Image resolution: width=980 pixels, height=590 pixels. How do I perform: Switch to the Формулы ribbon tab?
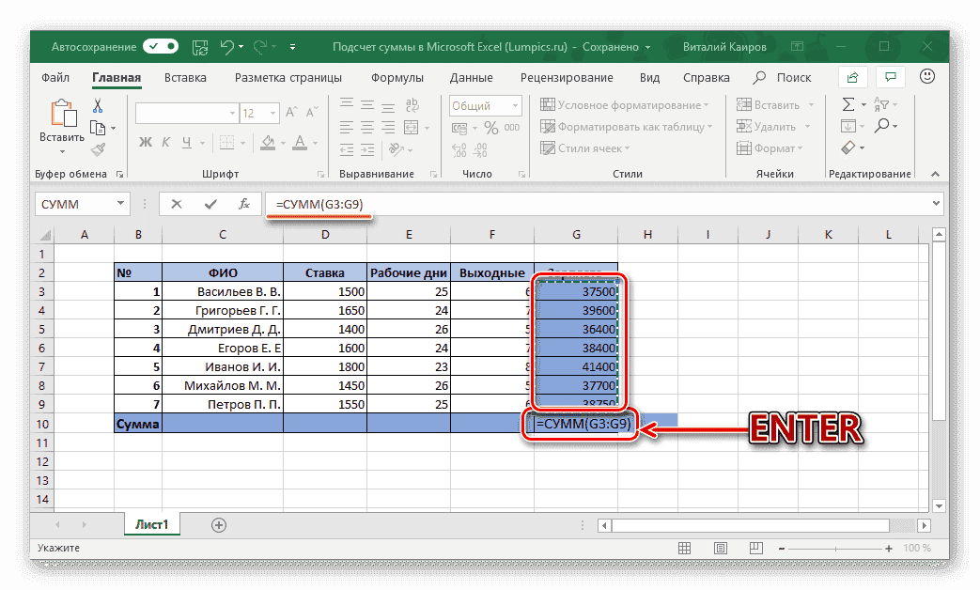pyautogui.click(x=396, y=77)
